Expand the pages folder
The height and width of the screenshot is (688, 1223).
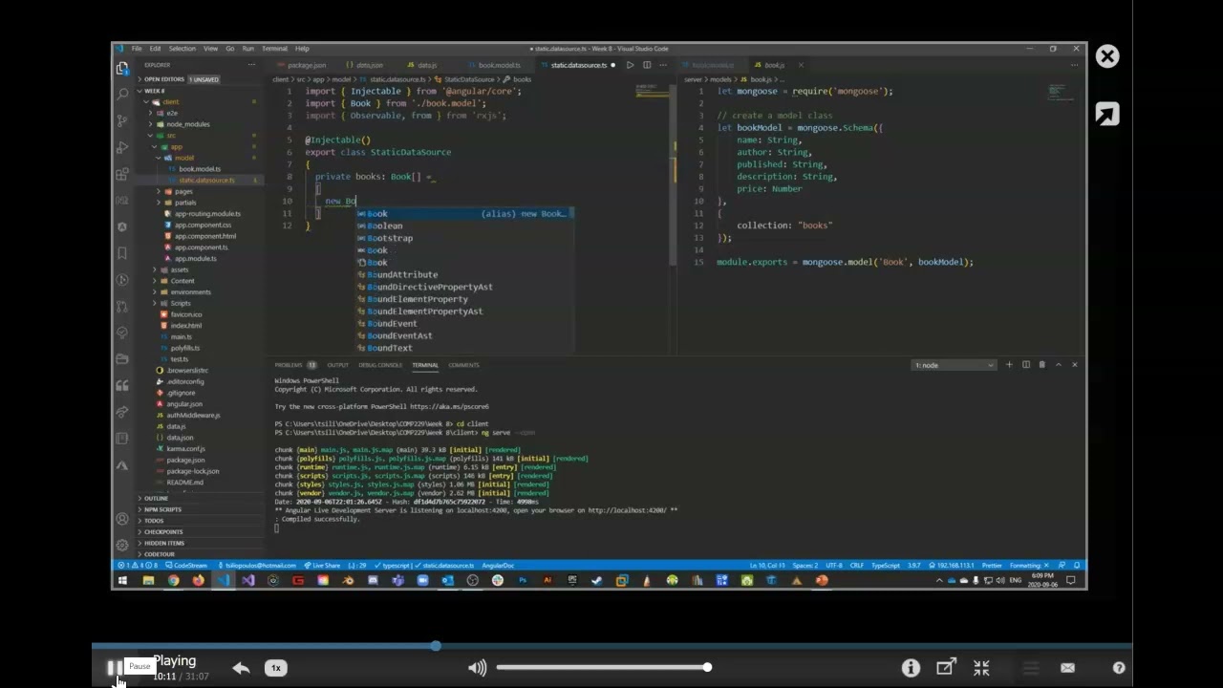[x=183, y=191]
